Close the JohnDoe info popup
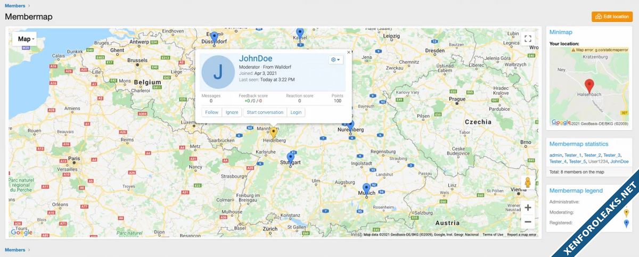The width and height of the screenshot is (639, 257). pos(349,52)
